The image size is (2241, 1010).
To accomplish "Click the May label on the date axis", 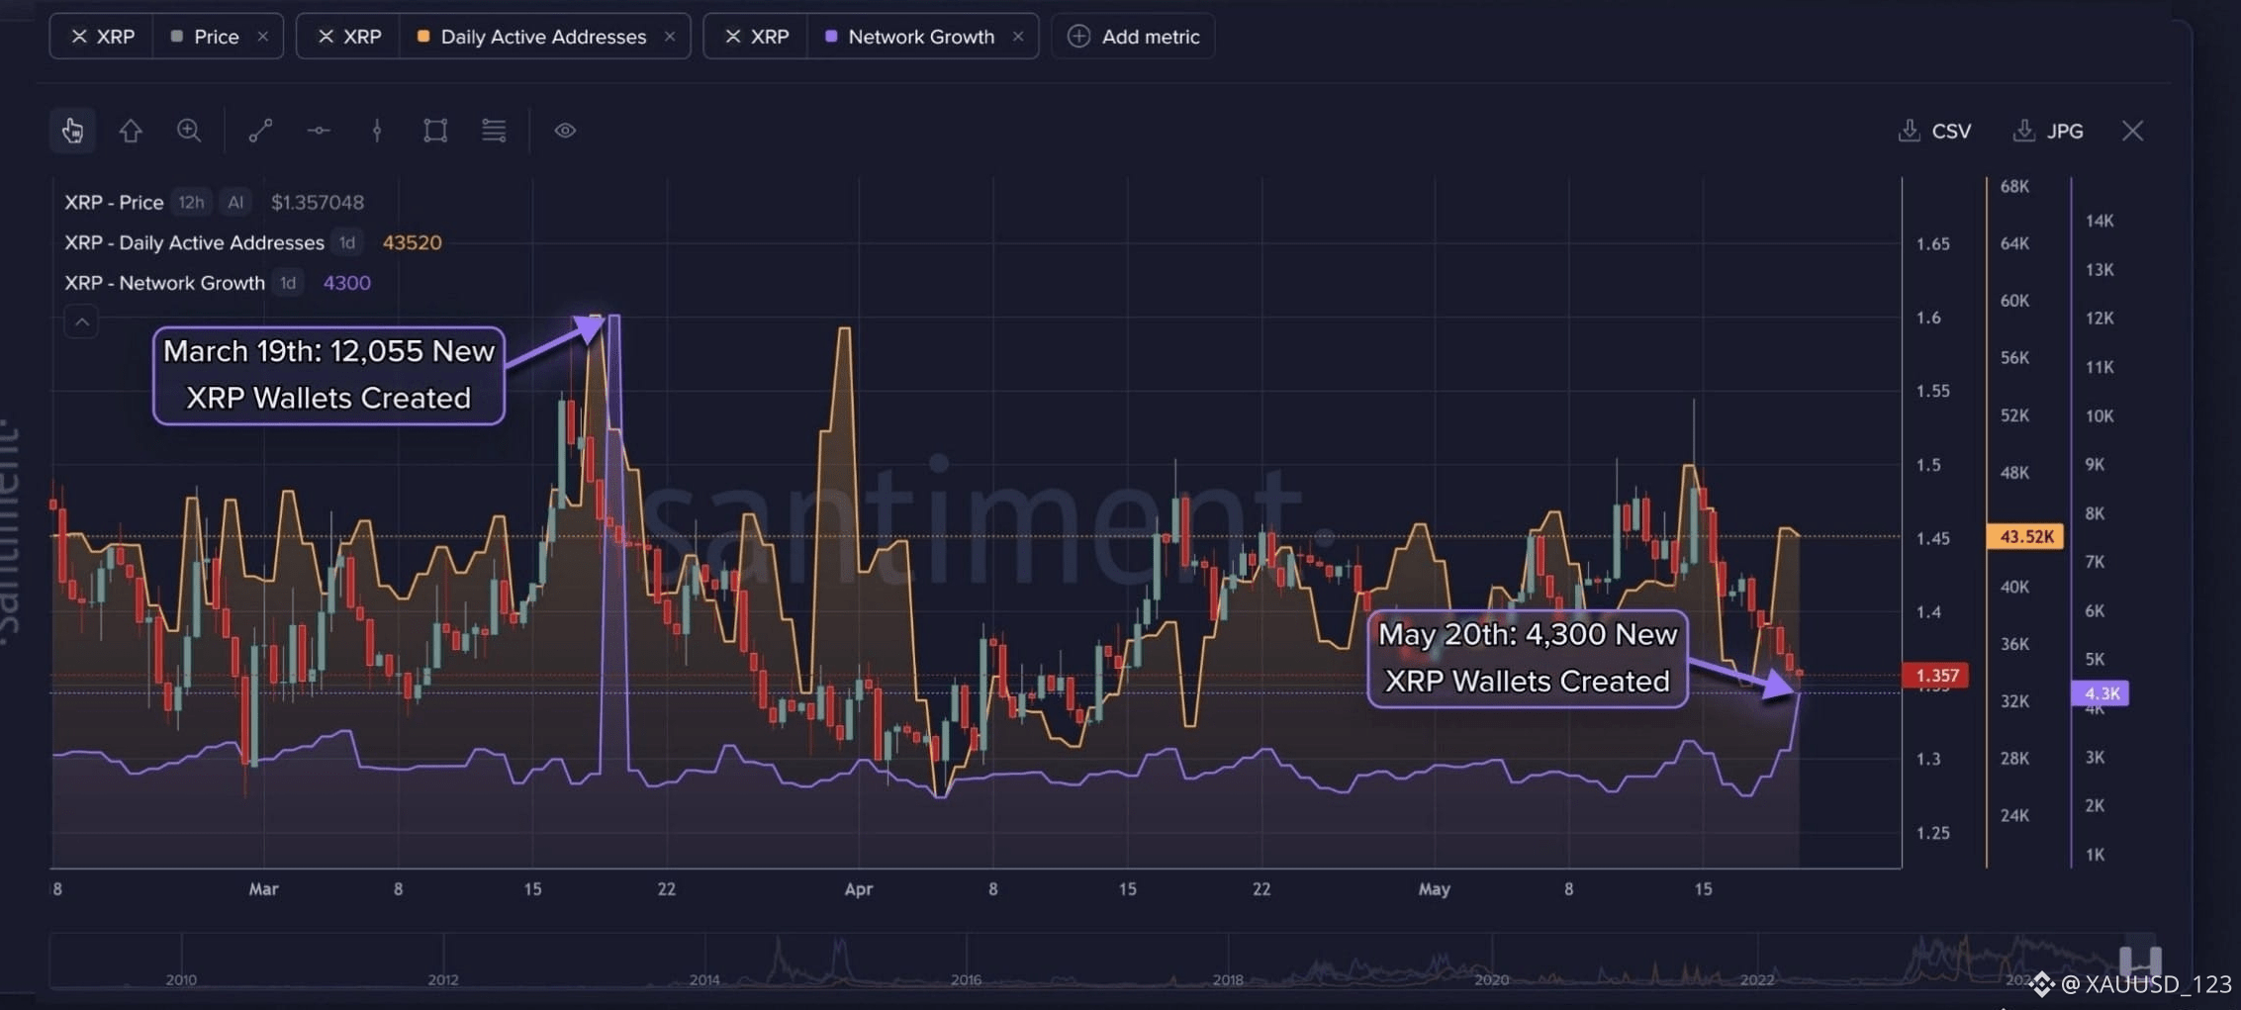I will tap(1435, 889).
